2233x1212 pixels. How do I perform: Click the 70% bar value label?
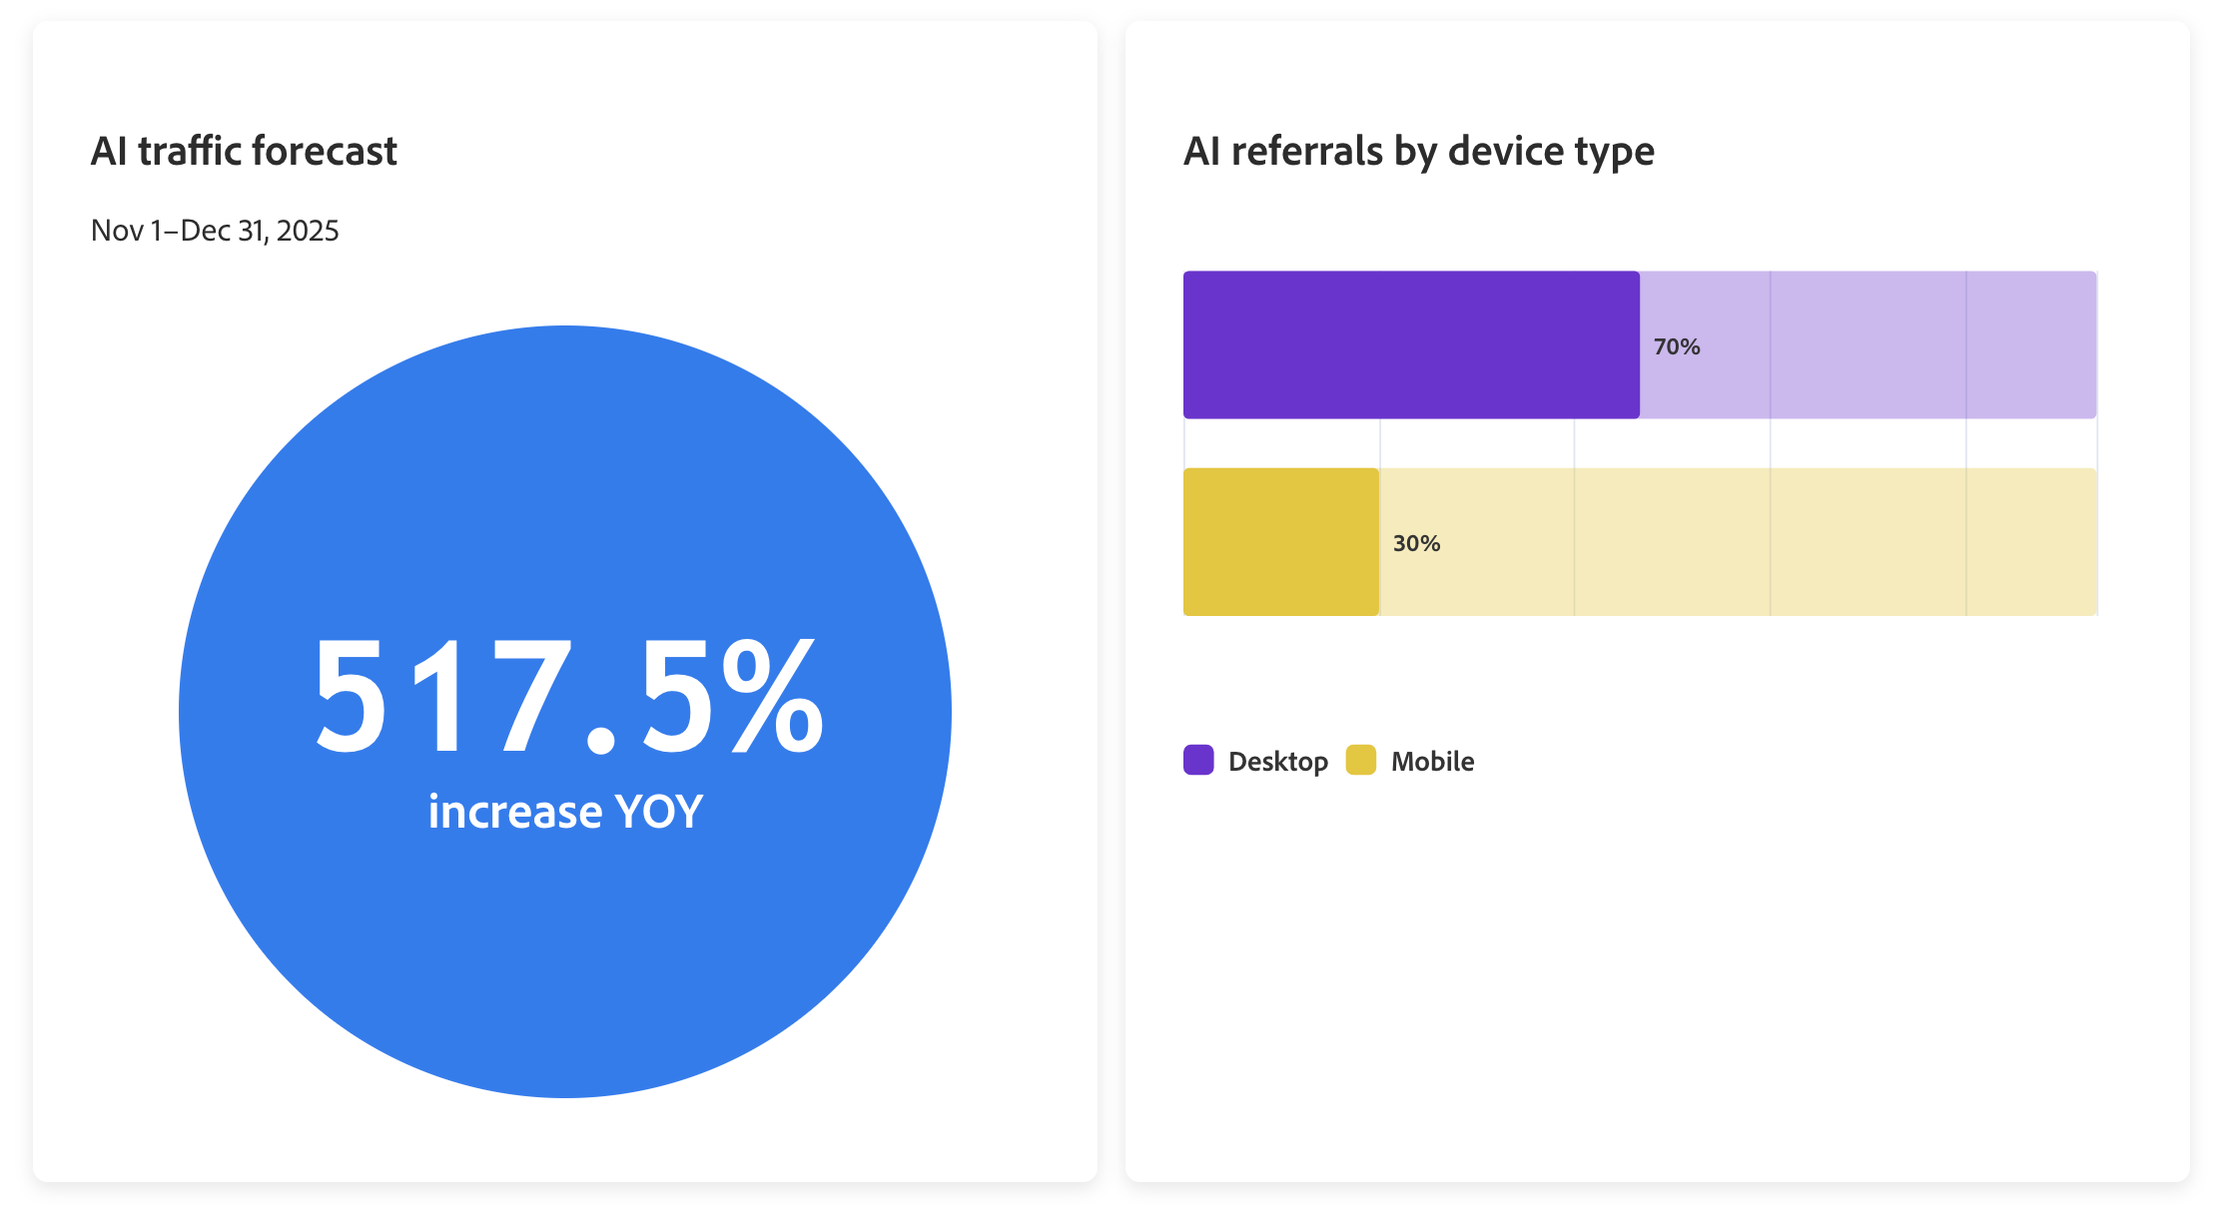[1677, 346]
